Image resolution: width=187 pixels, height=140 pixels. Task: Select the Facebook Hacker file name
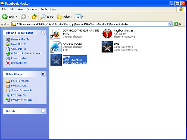(x=123, y=30)
